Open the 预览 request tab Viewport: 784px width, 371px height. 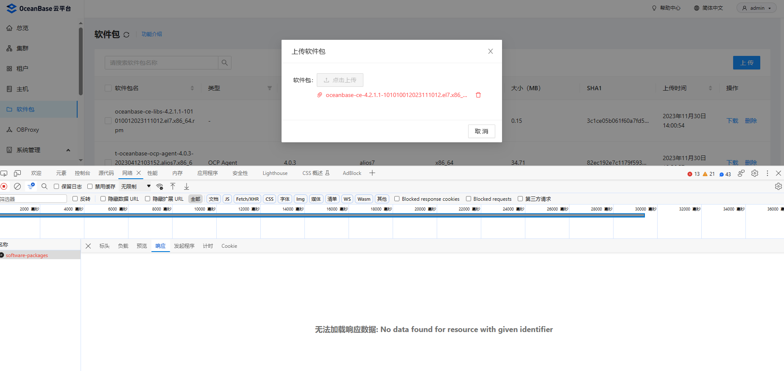142,246
